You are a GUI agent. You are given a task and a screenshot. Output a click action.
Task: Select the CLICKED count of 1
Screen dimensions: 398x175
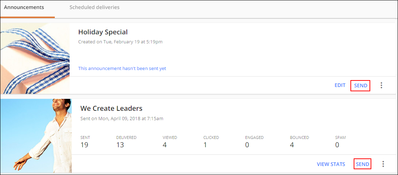(205, 145)
